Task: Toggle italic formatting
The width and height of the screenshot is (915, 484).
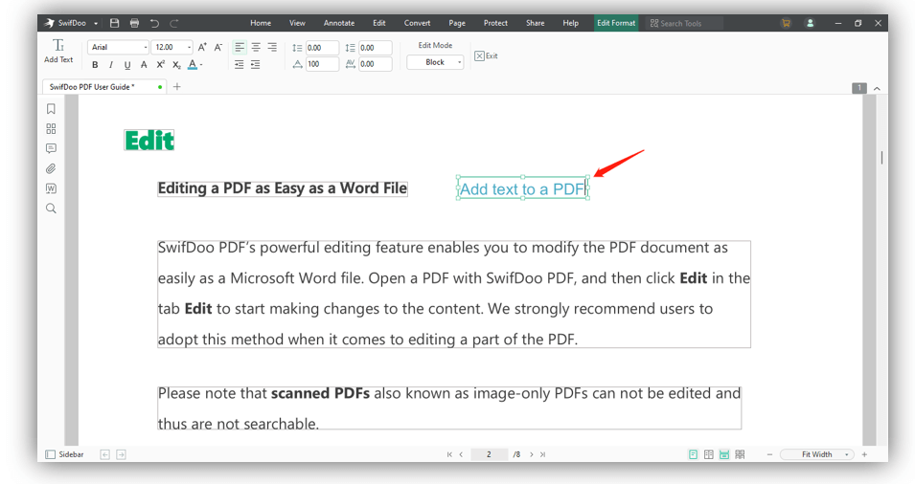Action: click(x=111, y=65)
